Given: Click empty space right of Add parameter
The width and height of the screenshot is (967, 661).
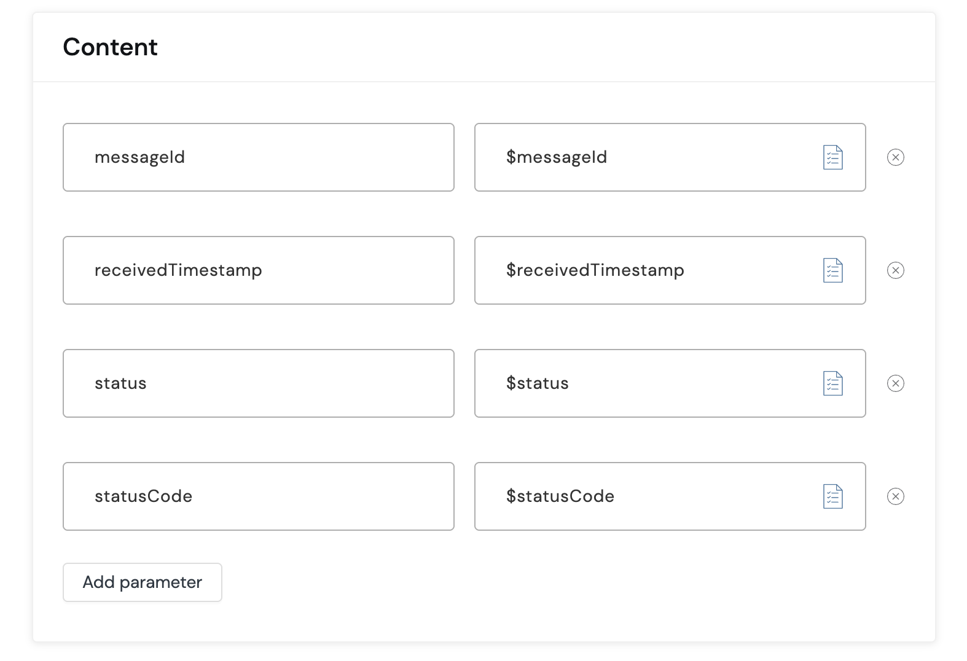Looking at the screenshot, I should [491, 582].
